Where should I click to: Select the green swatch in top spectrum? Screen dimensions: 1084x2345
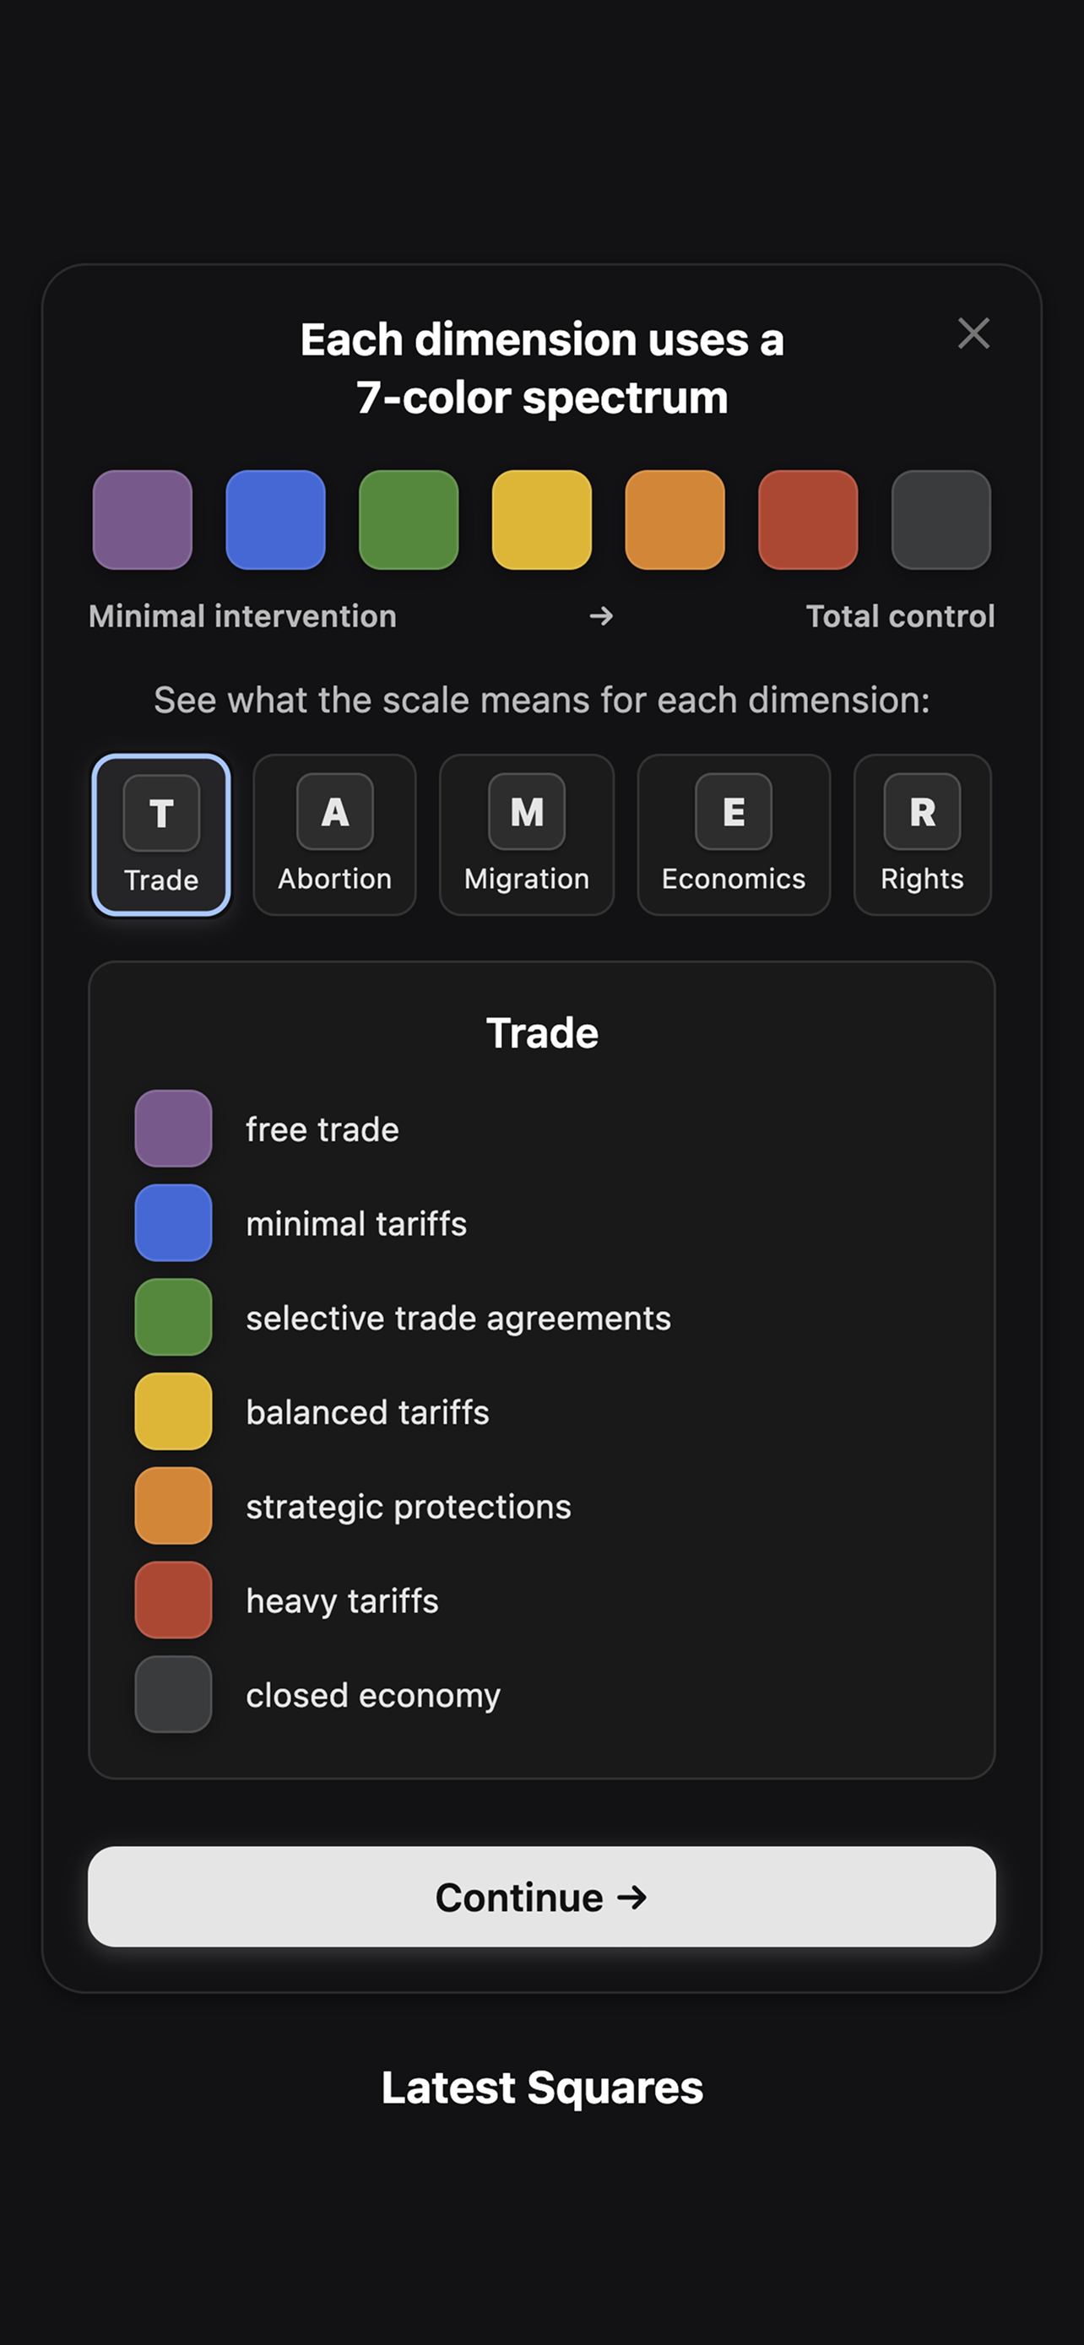409,520
